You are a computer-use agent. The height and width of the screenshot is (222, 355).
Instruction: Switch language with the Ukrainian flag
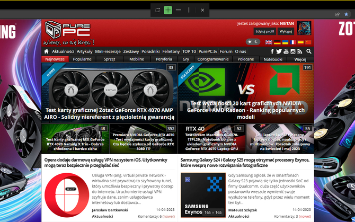285,42
